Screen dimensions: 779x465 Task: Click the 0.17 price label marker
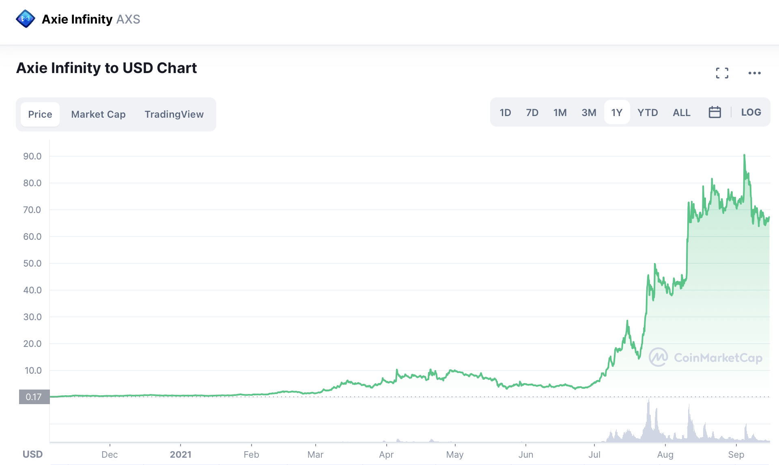34,397
